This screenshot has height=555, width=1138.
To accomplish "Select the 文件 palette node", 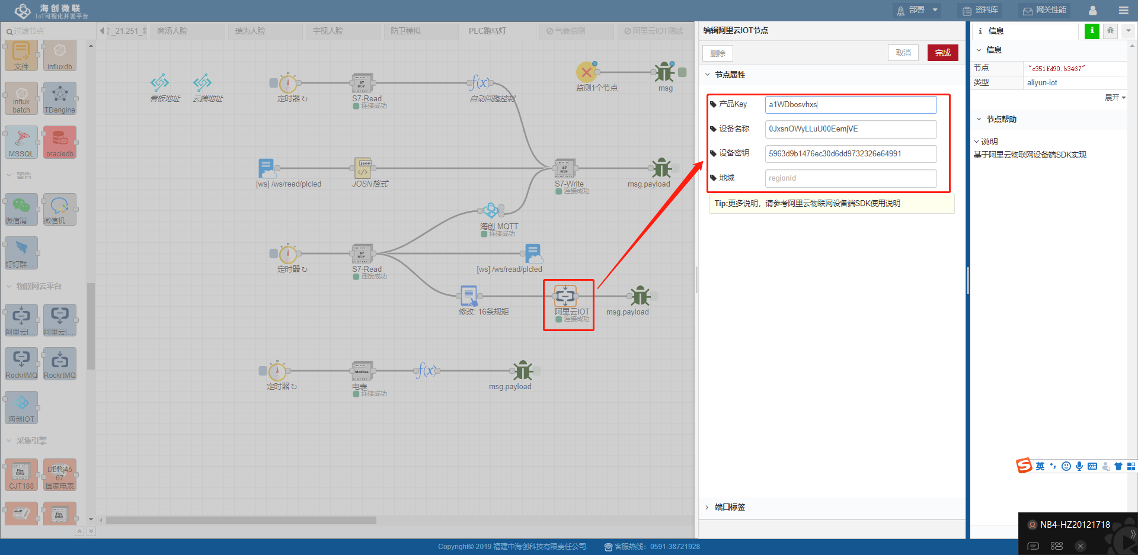I will pyautogui.click(x=21, y=56).
